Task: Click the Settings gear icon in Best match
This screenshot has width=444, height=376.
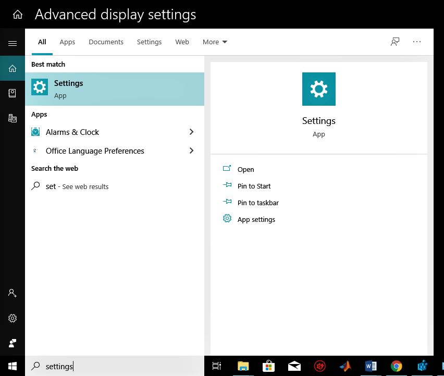Action: coord(40,87)
